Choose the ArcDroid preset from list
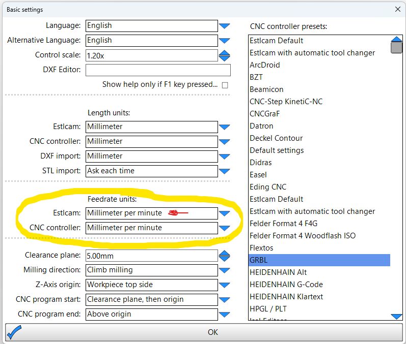406x344 pixels. [265, 65]
